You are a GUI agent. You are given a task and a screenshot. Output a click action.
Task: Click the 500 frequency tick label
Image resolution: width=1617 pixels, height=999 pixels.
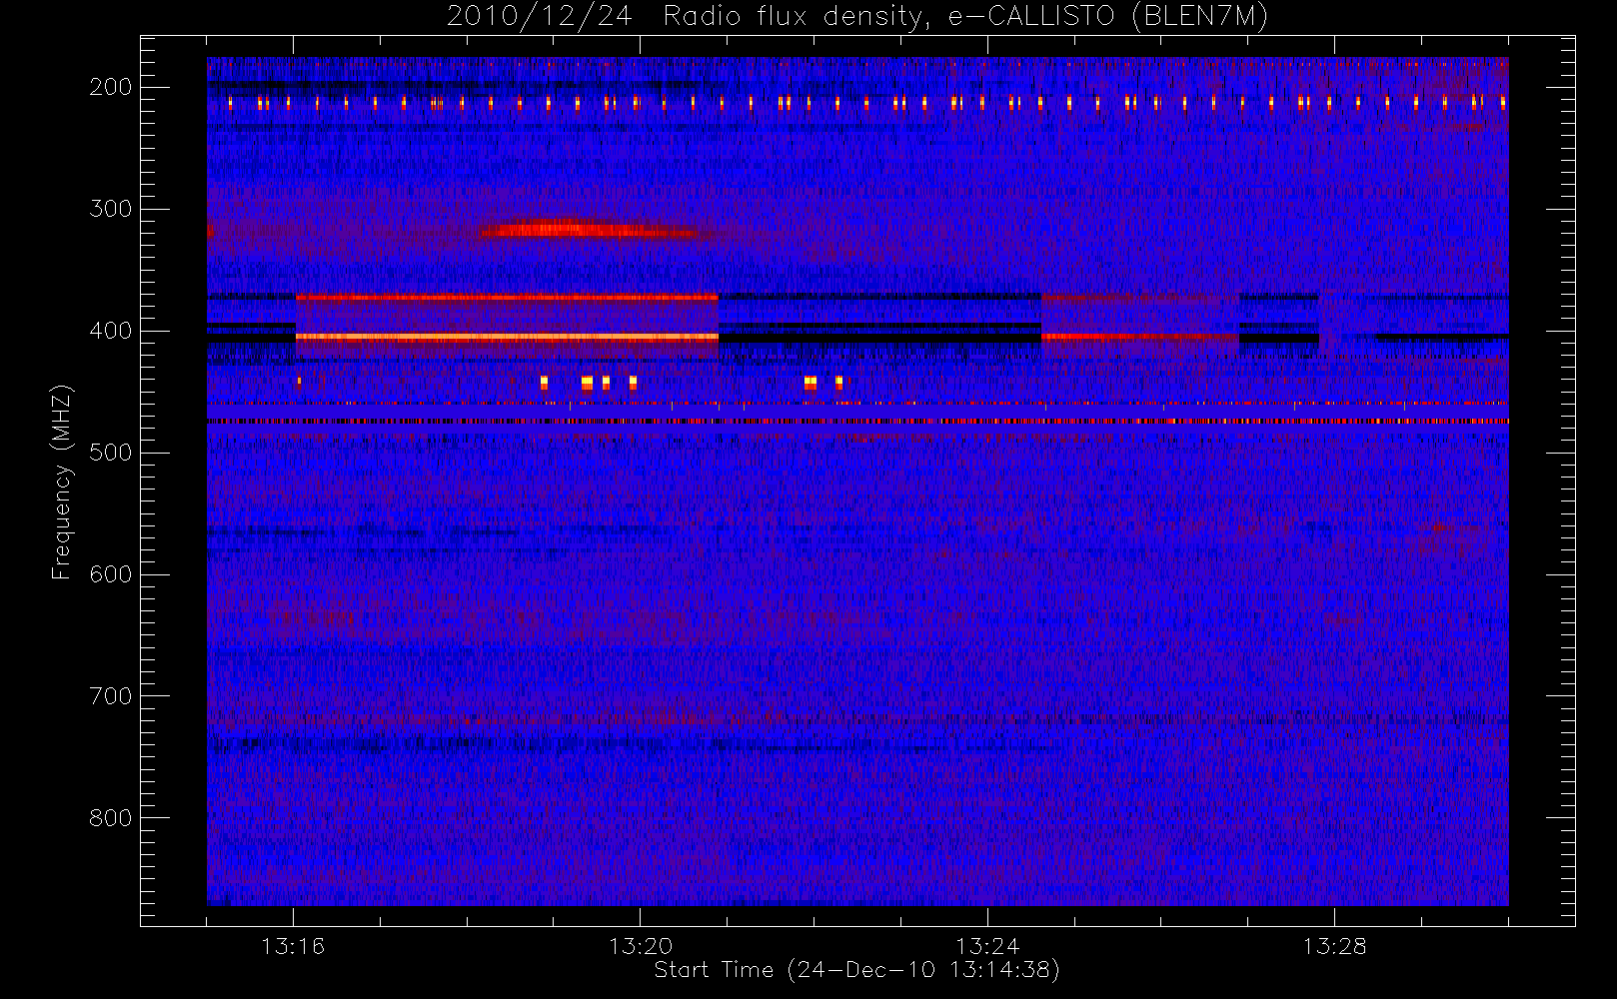(x=111, y=453)
